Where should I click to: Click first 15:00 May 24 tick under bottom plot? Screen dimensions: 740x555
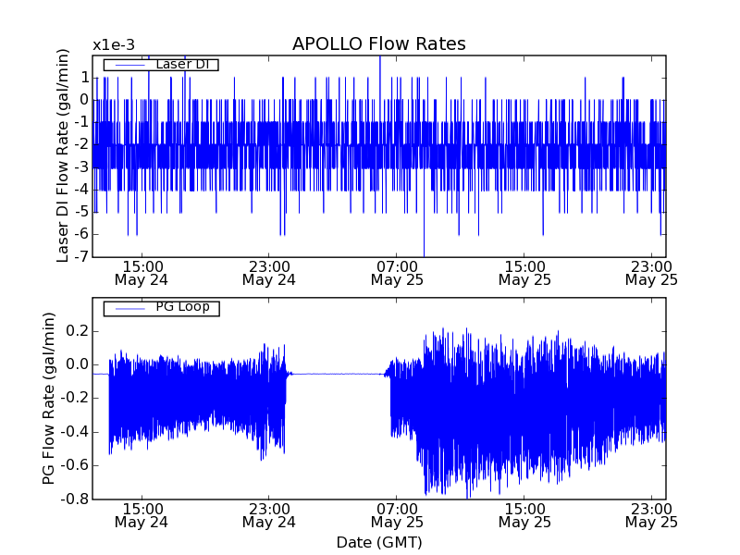(x=141, y=514)
